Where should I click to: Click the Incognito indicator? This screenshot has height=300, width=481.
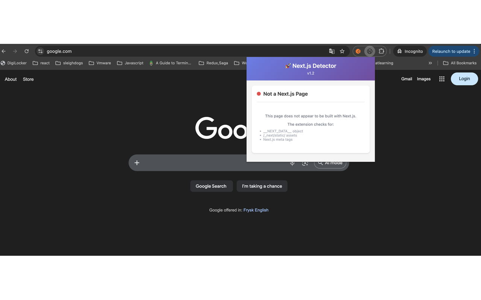(x=410, y=51)
